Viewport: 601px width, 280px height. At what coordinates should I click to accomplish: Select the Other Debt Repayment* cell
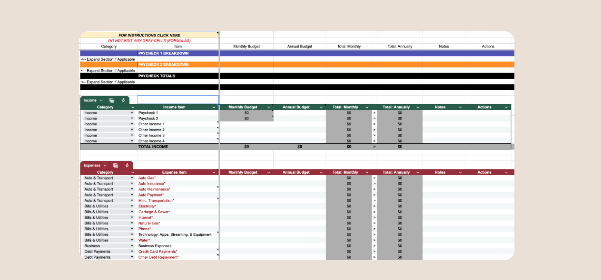coord(178,258)
